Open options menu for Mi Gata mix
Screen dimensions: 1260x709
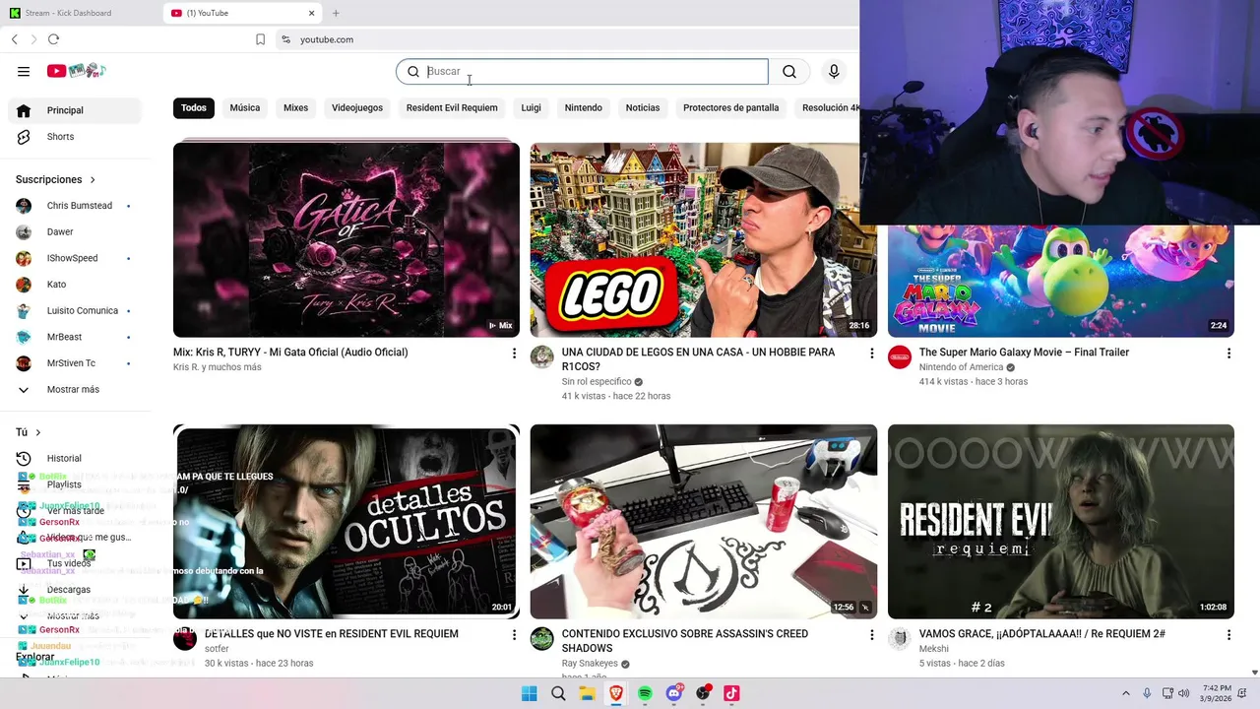(514, 353)
